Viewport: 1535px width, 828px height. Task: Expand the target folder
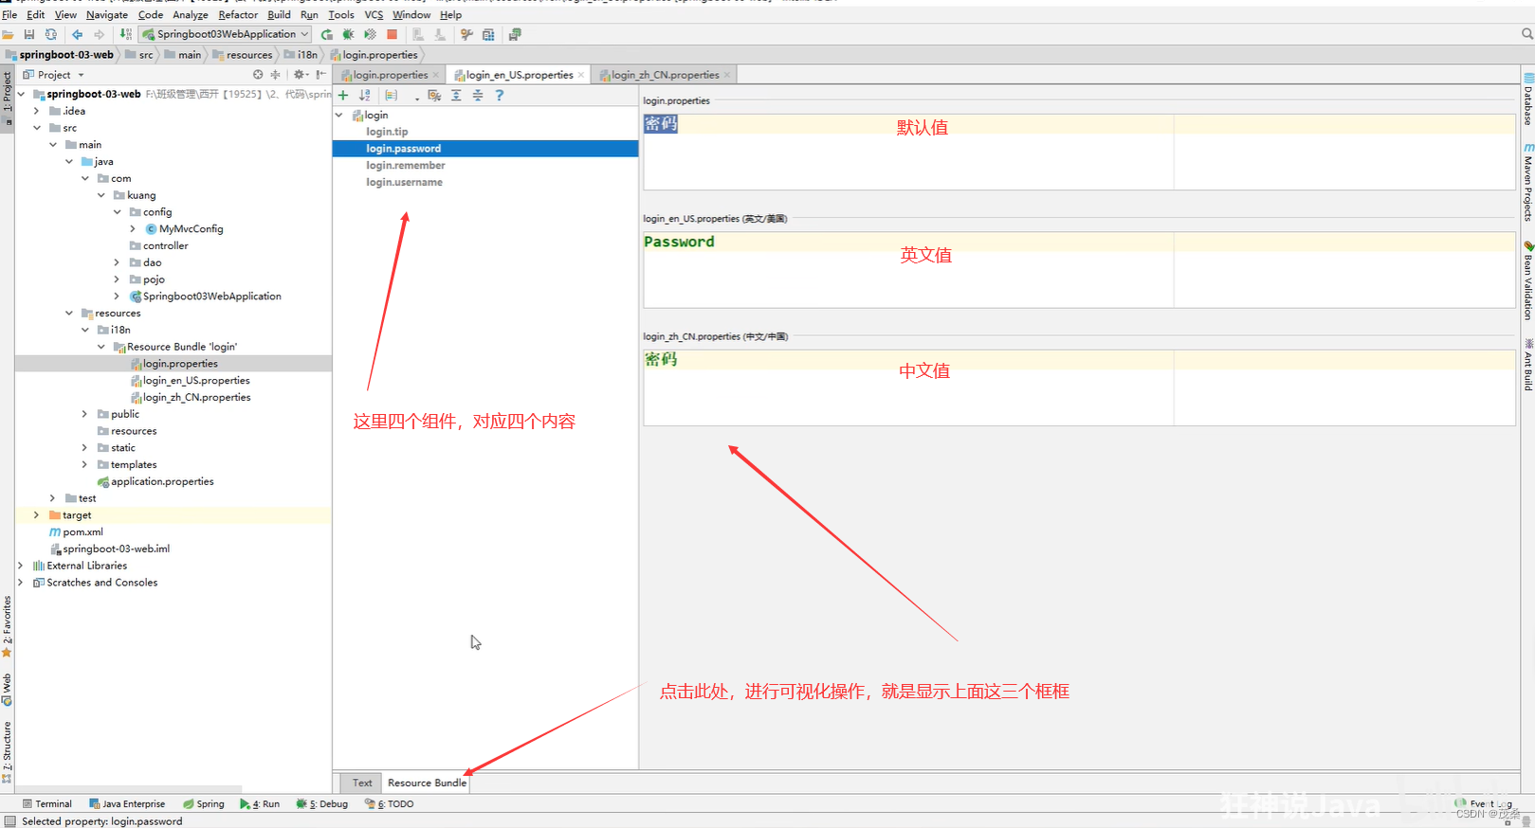(x=37, y=515)
